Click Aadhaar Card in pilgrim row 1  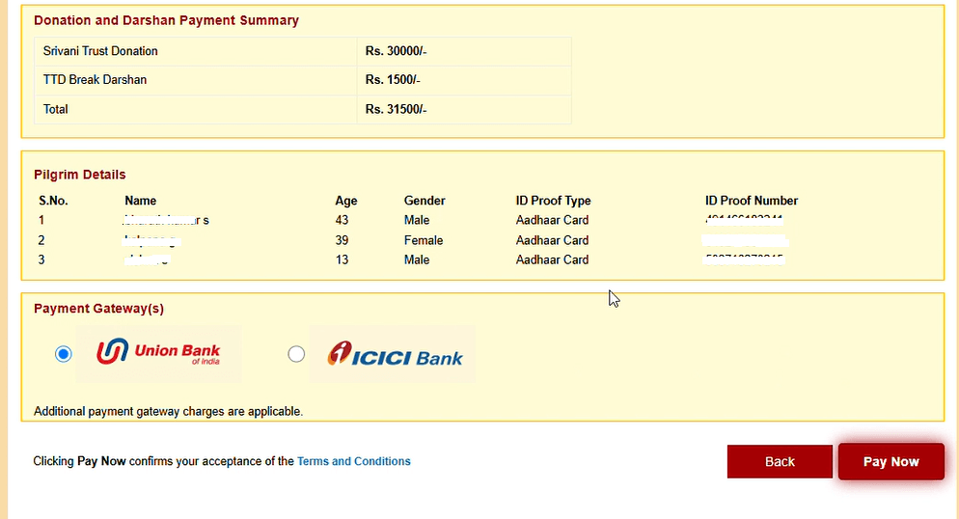[552, 220]
